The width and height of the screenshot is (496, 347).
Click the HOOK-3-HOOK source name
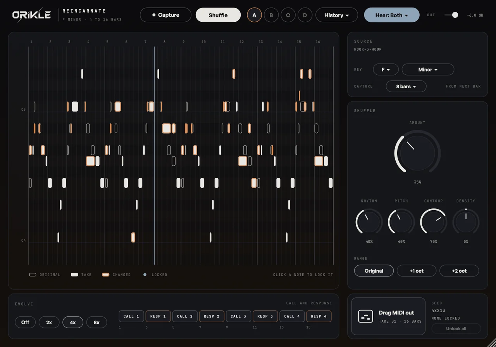[x=368, y=50]
